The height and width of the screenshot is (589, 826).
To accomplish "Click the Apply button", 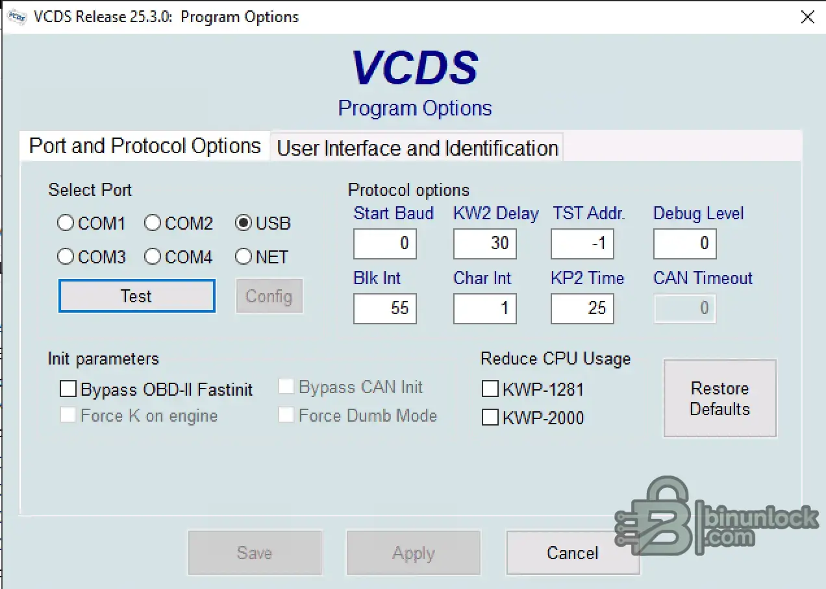I will click(413, 553).
